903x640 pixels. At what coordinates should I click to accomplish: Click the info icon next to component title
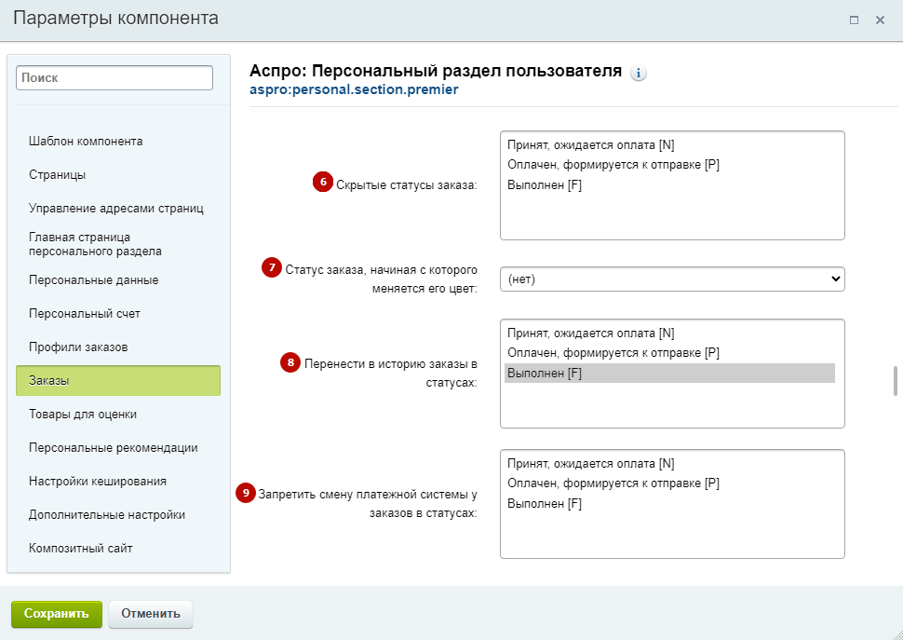click(x=638, y=74)
